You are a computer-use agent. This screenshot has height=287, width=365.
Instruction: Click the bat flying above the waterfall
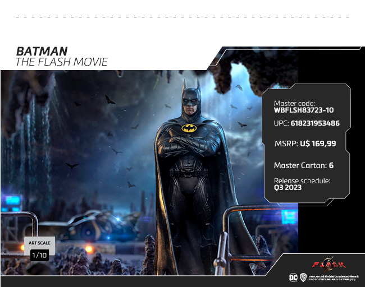(110, 100)
